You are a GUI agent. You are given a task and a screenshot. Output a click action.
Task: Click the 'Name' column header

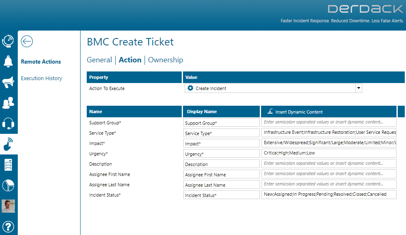click(x=134, y=112)
